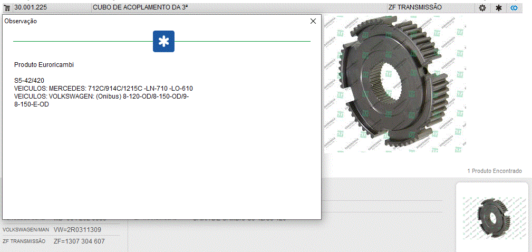Click the 'Produto Euroricambi' text in dialog
This screenshot has width=532, height=252.
click(44, 65)
